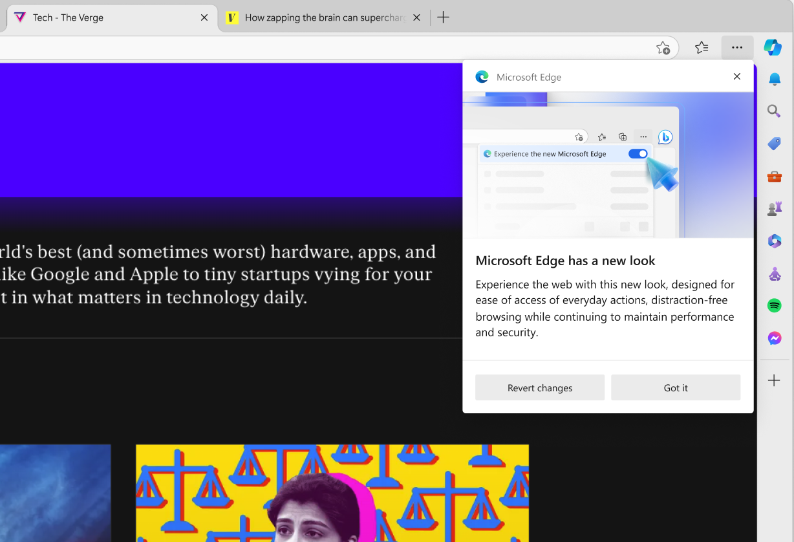
Task: Open the purple meditation figure icon
Action: click(x=774, y=274)
